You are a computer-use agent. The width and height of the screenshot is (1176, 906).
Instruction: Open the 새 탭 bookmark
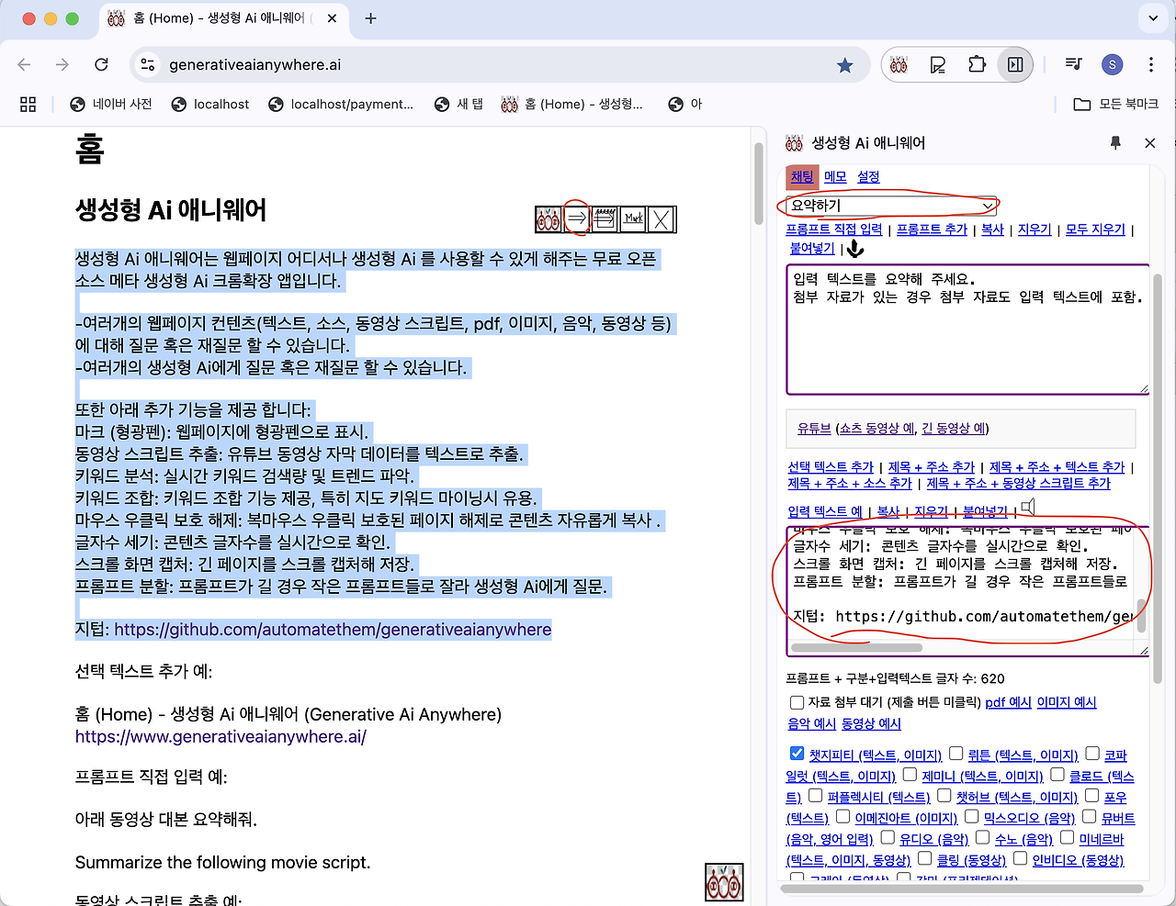pyautogui.click(x=459, y=105)
